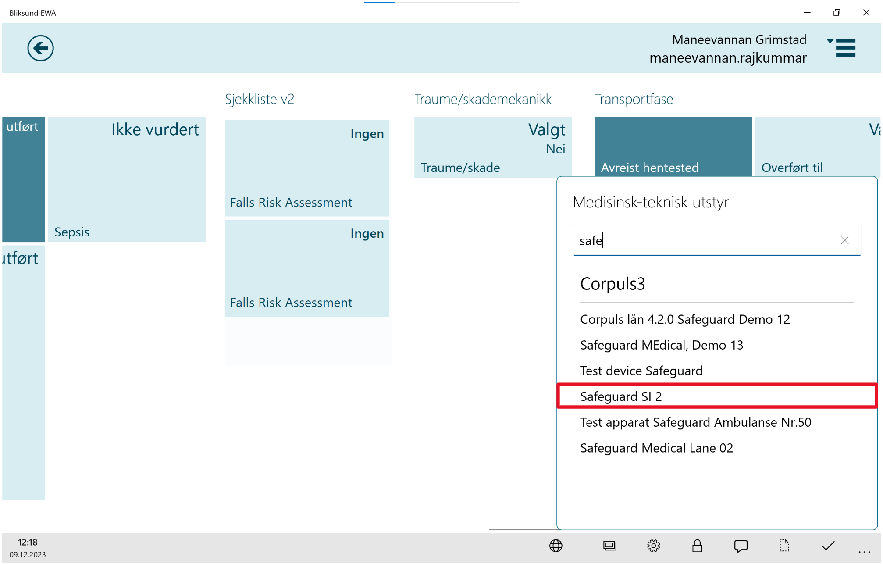Image resolution: width=883 pixels, height=564 pixels.
Task: Open the second Falls Risk Assessment tile
Action: coord(307,268)
